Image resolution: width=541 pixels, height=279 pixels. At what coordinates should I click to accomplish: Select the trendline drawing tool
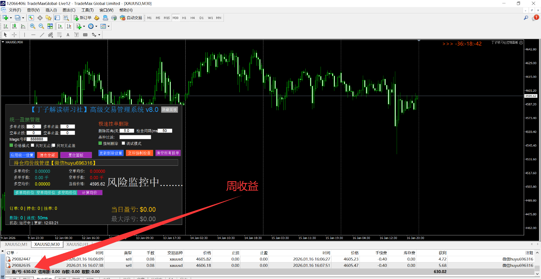[x=42, y=34]
